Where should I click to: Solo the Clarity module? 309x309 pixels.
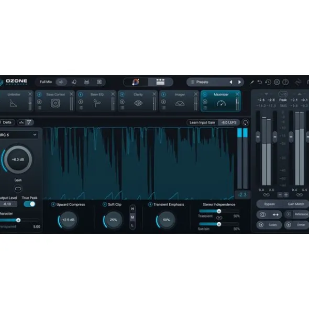[122, 102]
